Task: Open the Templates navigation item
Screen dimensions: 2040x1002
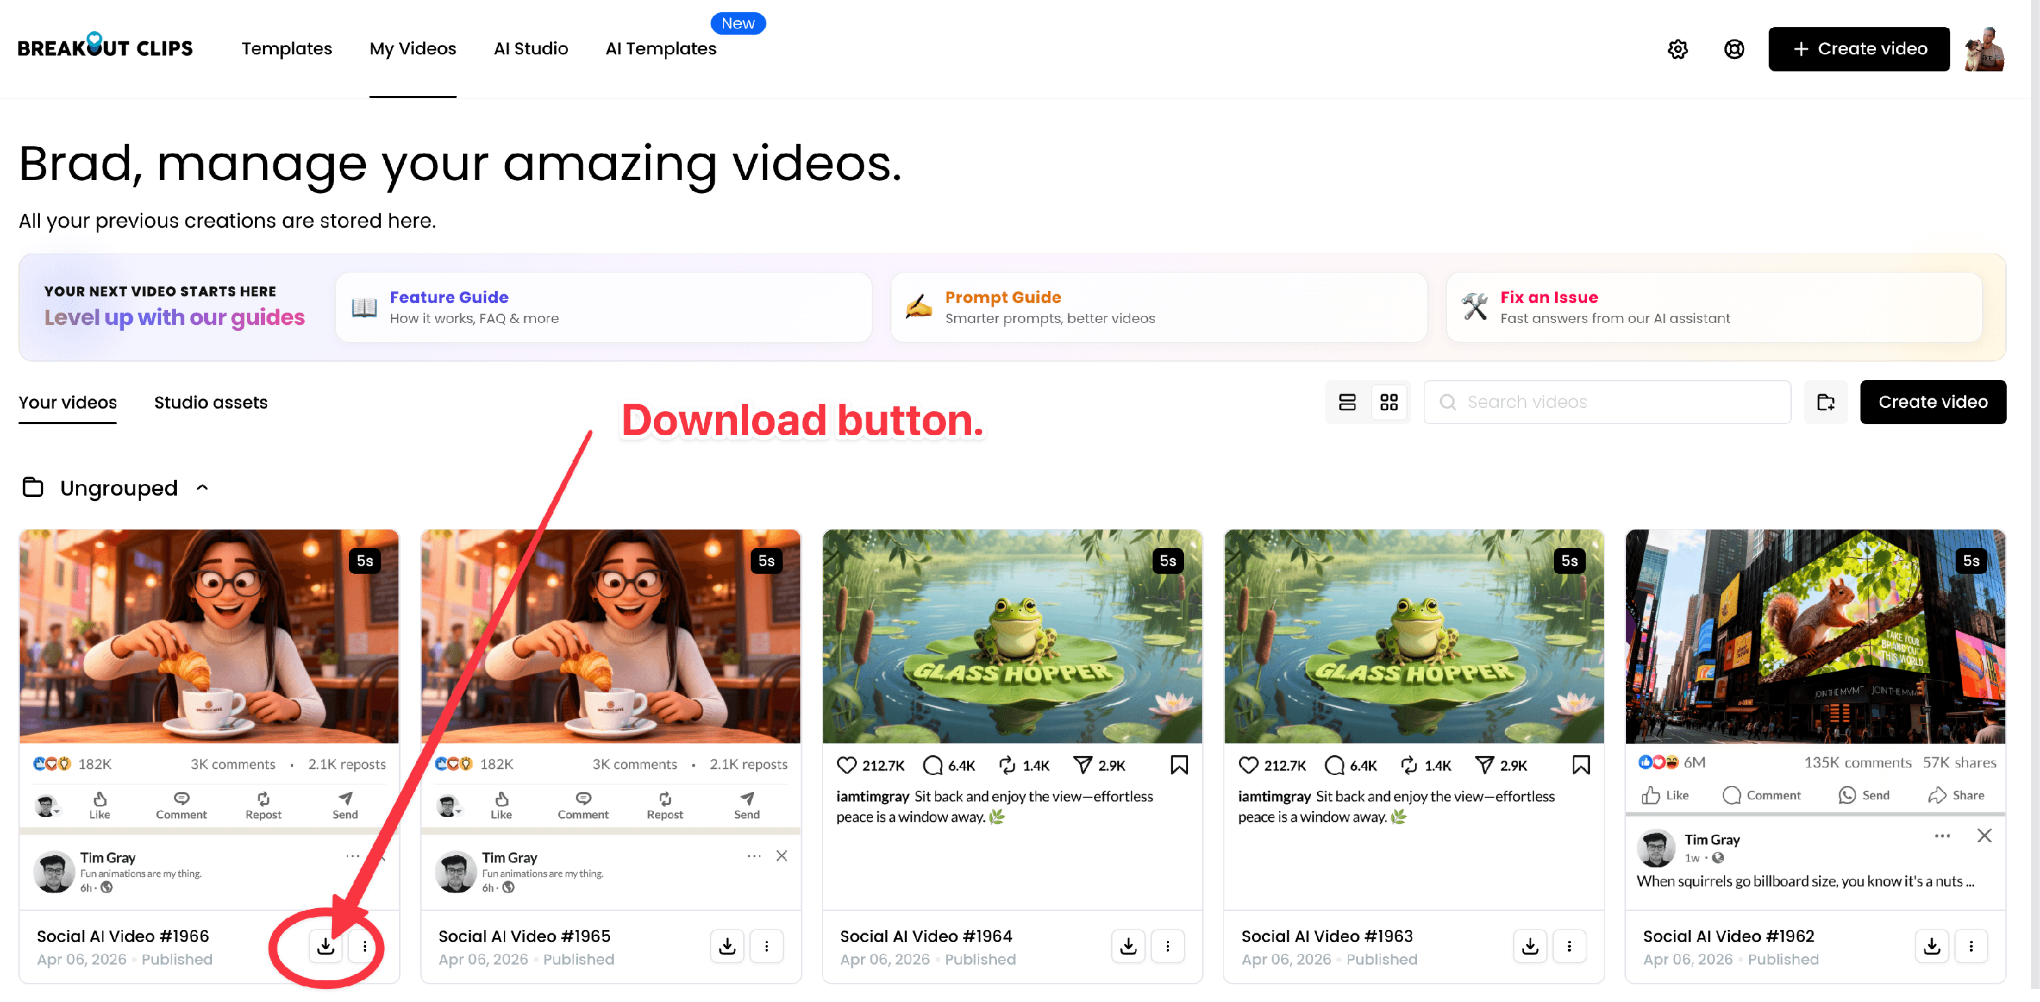Action: [x=287, y=49]
